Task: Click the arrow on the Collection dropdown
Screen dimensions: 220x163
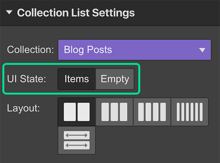Action: pyautogui.click(x=202, y=50)
